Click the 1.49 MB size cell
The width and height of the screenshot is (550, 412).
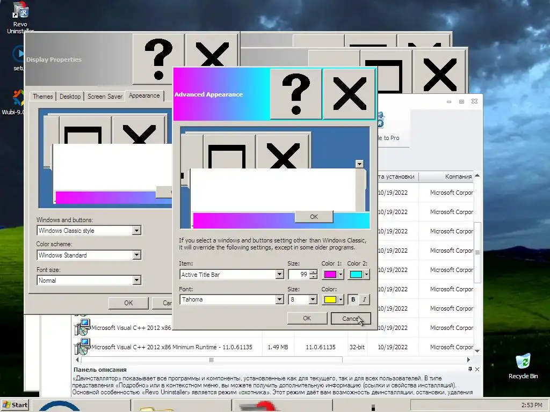[x=278, y=347]
